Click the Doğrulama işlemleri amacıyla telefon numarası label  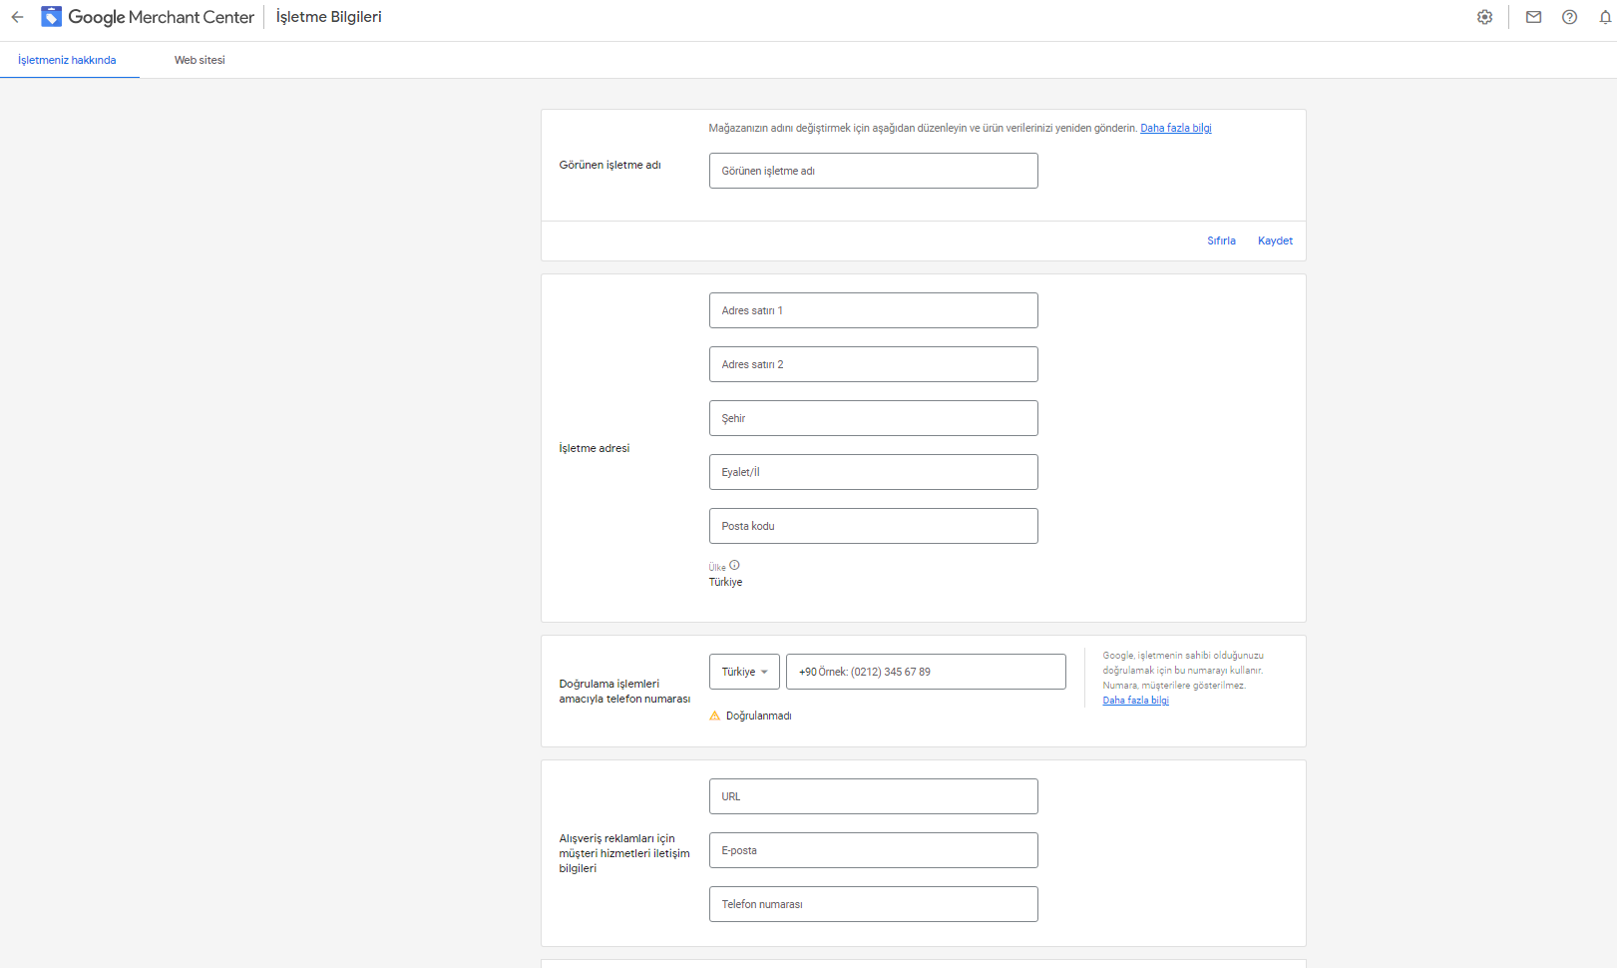pos(624,692)
